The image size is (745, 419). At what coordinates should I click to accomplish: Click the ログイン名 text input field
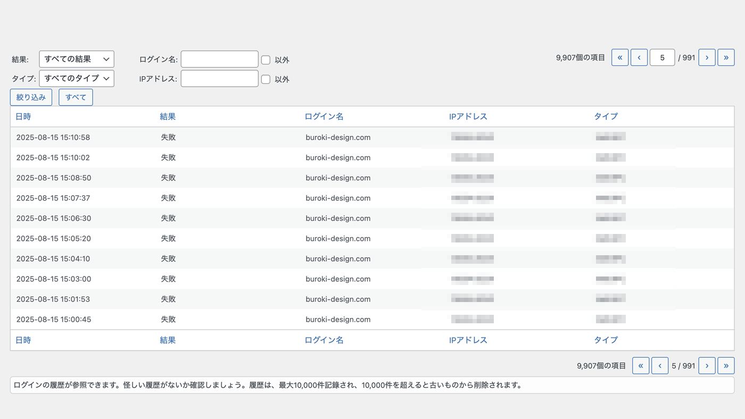tap(219, 59)
